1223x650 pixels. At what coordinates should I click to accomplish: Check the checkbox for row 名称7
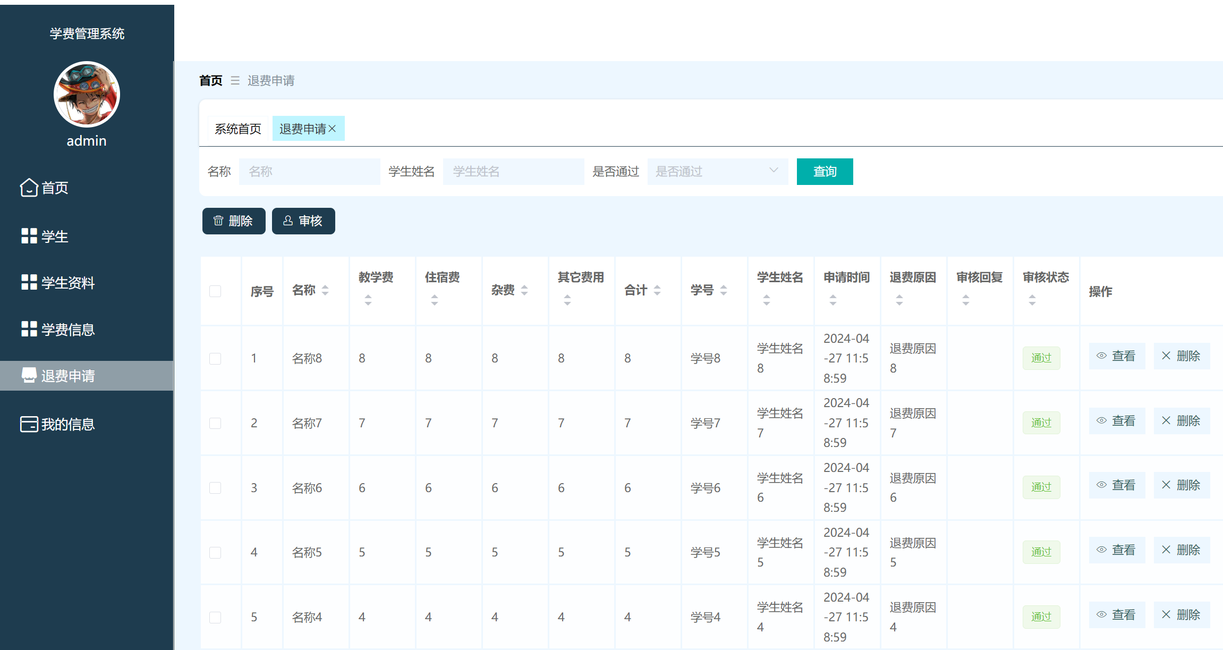[x=215, y=423]
